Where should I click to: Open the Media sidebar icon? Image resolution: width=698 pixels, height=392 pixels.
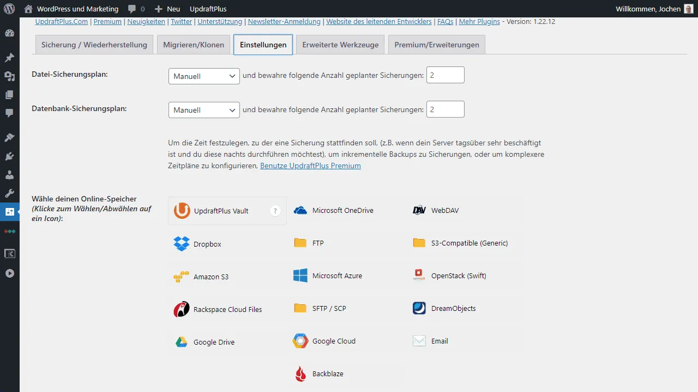pos(9,76)
